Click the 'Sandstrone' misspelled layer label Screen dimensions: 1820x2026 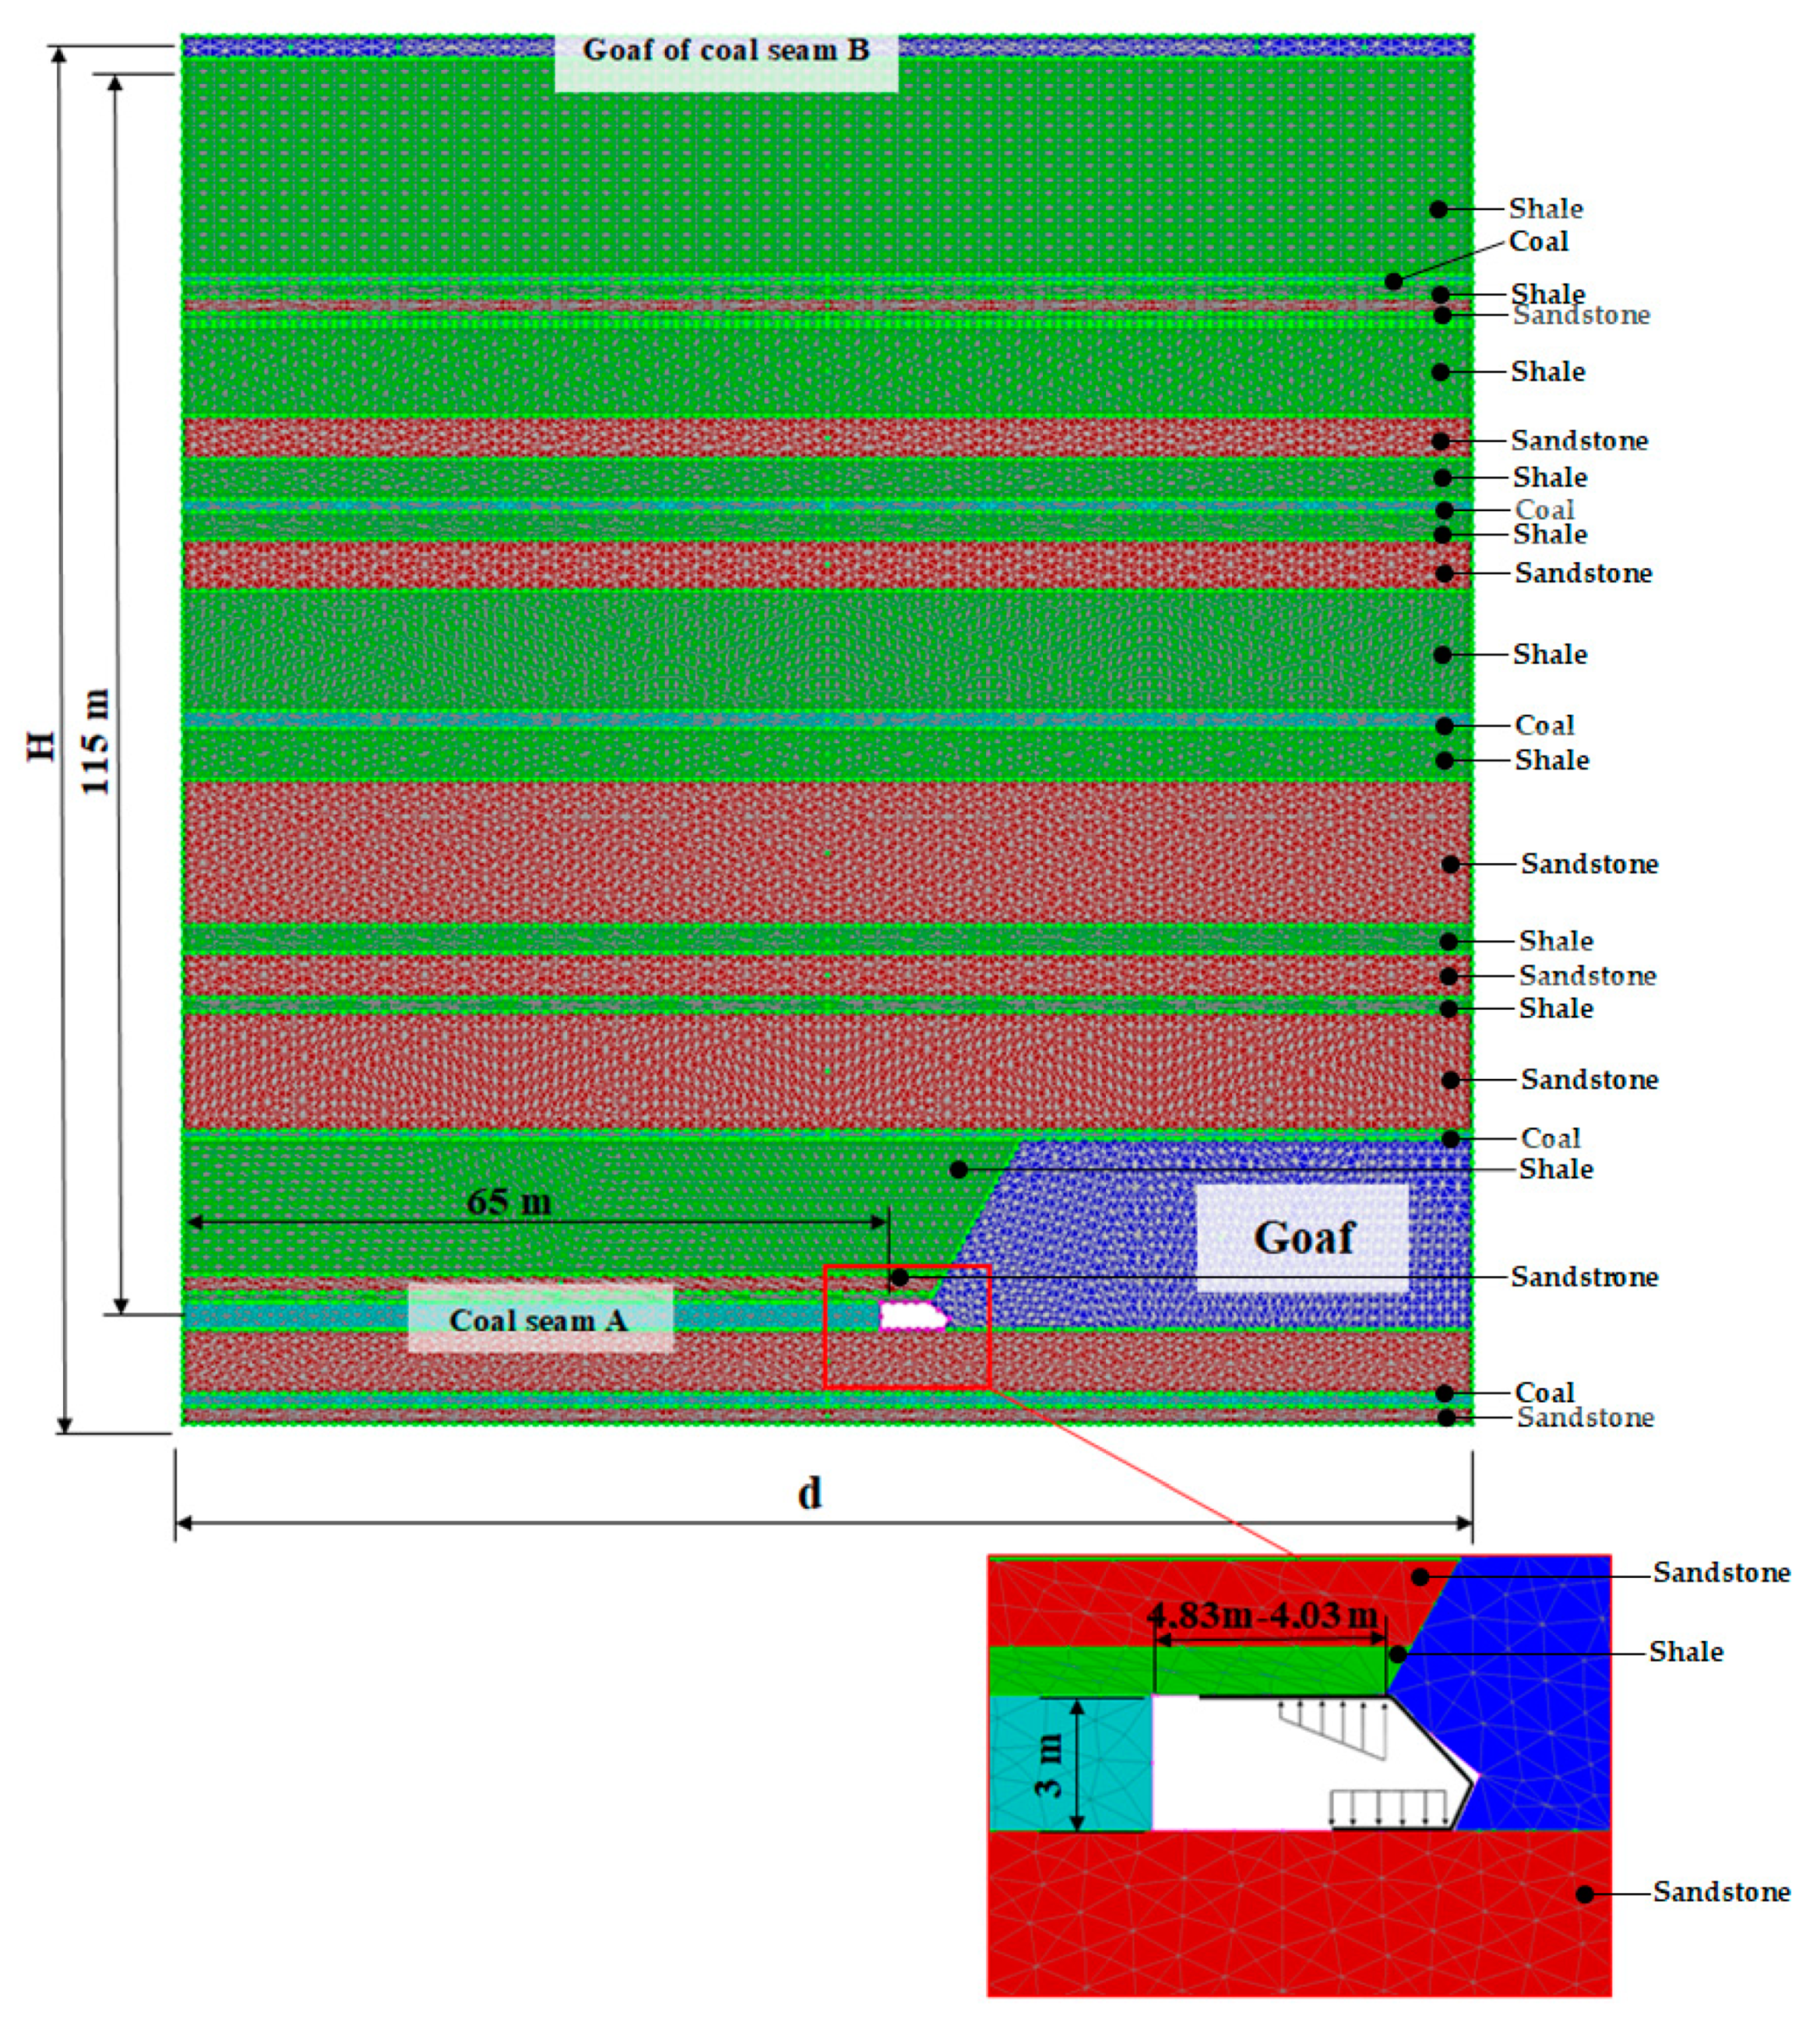point(1584,1277)
